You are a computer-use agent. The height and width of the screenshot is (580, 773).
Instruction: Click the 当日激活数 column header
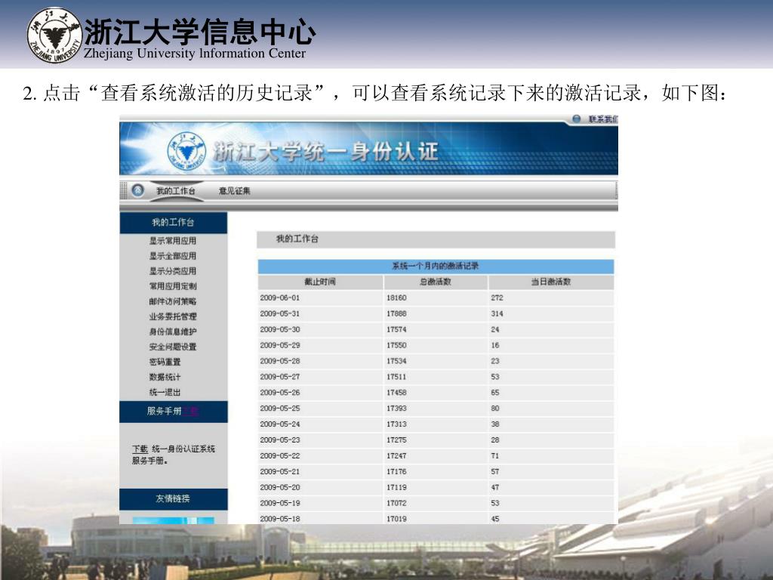(x=550, y=282)
